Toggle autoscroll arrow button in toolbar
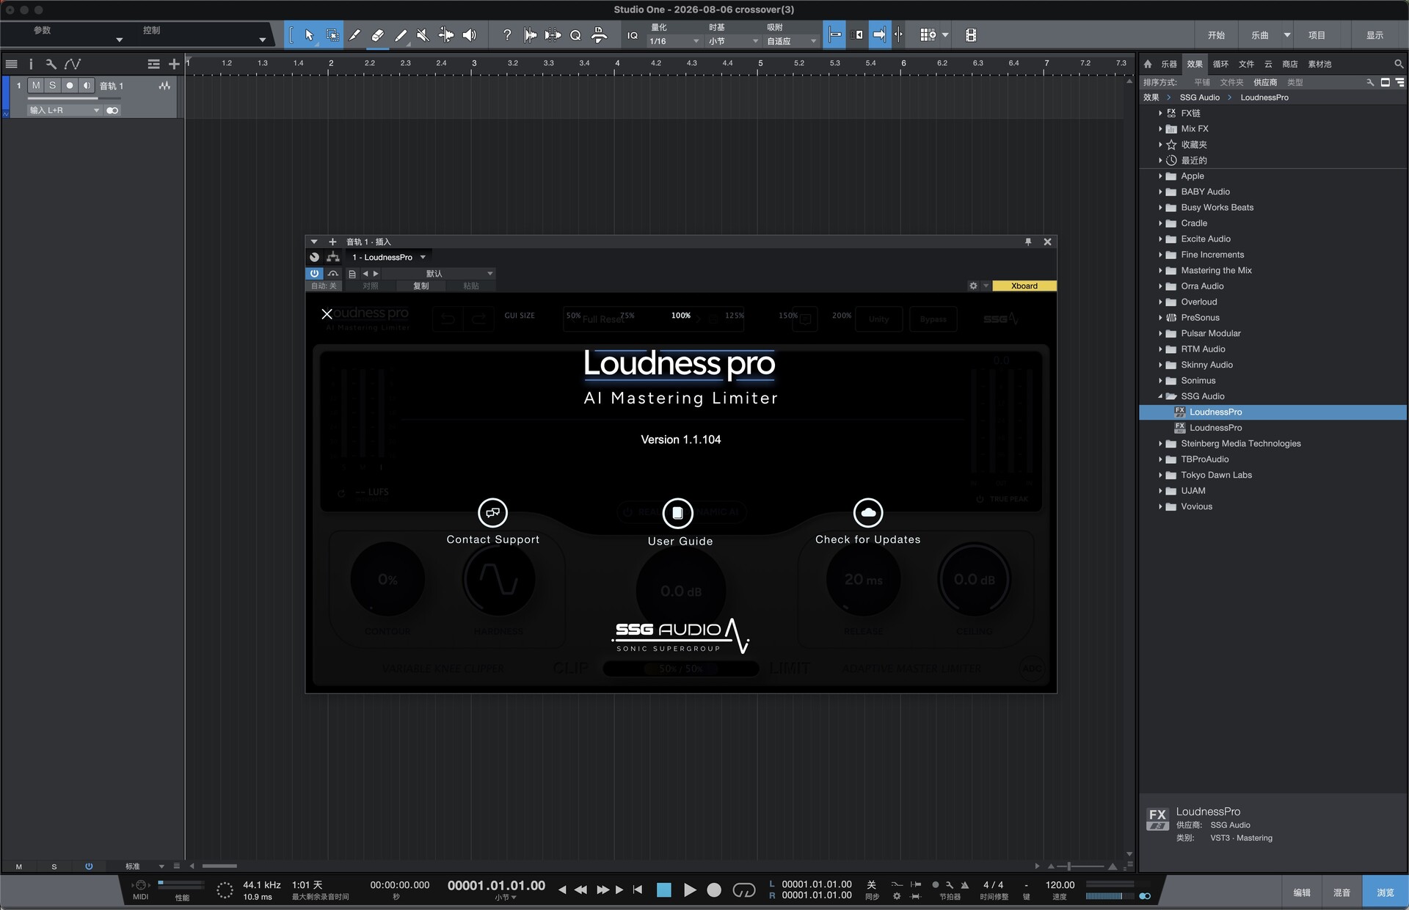This screenshot has height=910, width=1409. pyautogui.click(x=879, y=34)
